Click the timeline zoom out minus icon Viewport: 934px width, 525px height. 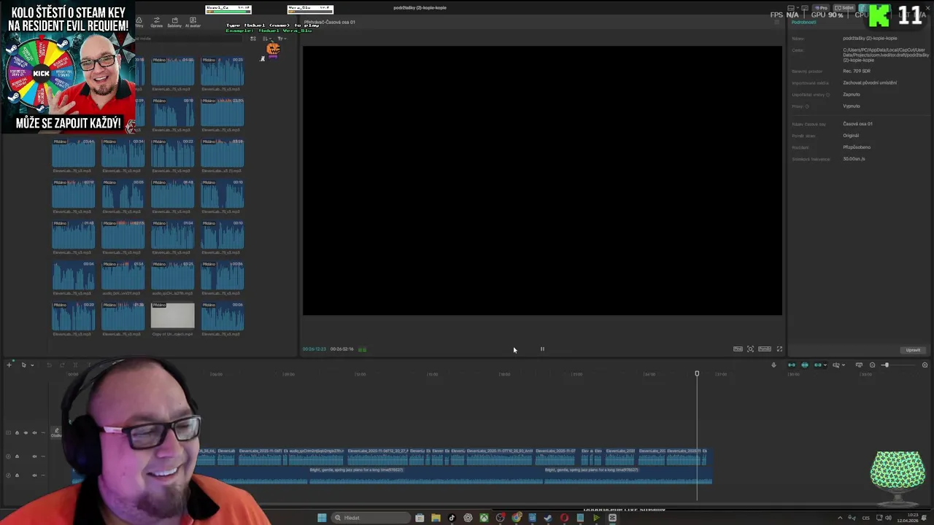click(x=872, y=365)
